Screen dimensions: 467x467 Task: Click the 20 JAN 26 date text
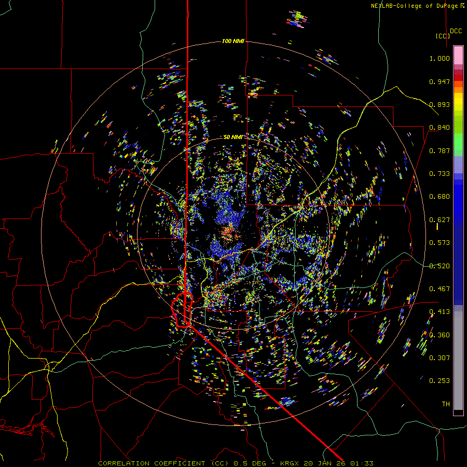(325, 463)
